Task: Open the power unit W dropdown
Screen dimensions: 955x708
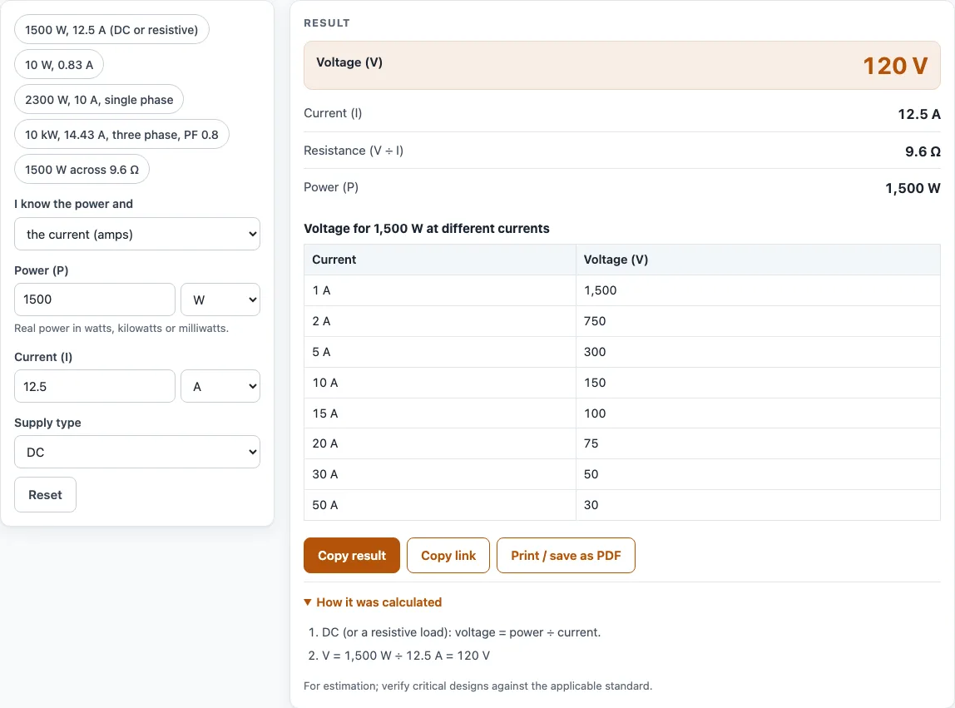Action: pos(220,300)
